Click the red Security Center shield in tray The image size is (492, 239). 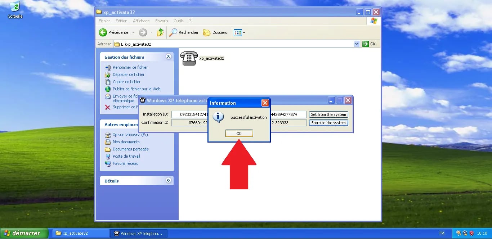tap(471, 233)
